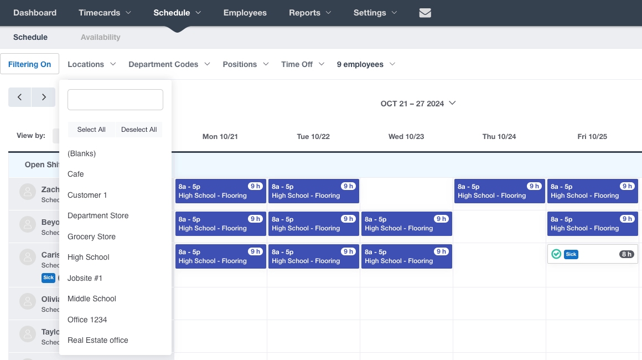Open the Timecards menu
642x360 pixels.
click(x=105, y=13)
